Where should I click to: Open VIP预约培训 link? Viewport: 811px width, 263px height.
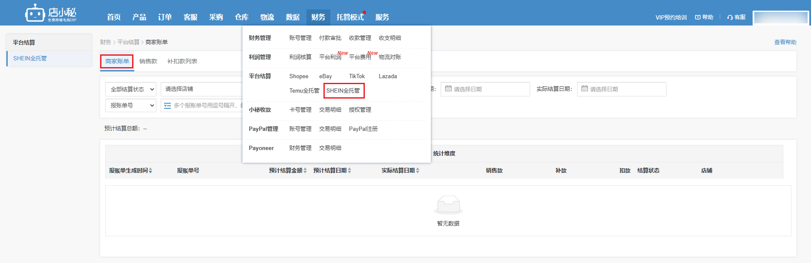671,17
